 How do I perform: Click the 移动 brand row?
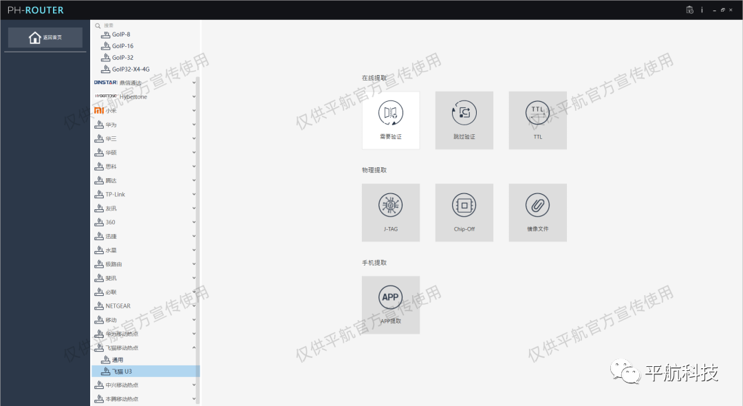(145, 320)
